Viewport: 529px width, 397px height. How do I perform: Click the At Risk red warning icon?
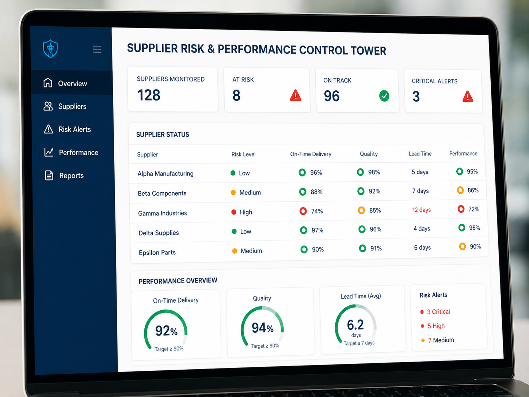tap(296, 95)
